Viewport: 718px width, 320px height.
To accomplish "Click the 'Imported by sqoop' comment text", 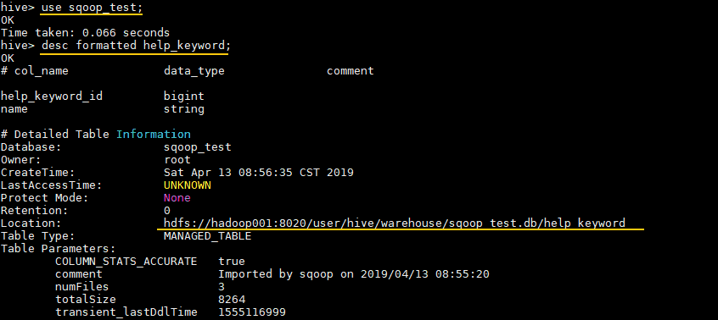I will pyautogui.click(x=275, y=274).
